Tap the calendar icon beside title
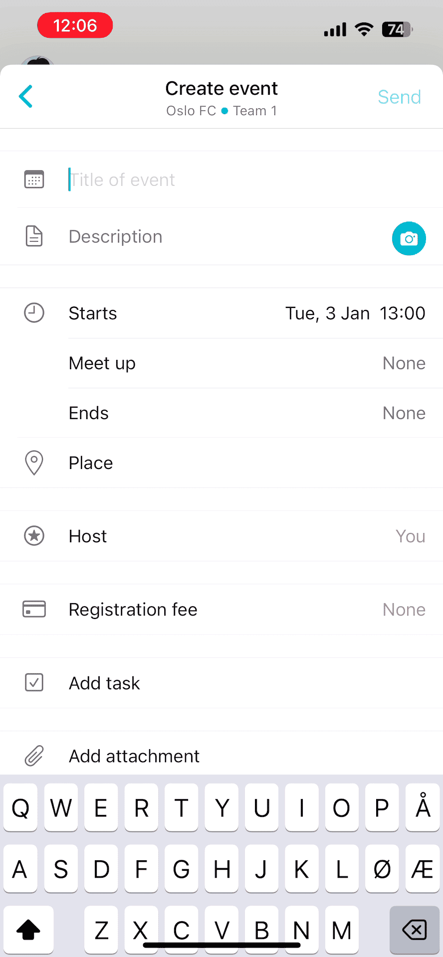This screenshot has width=443, height=957. click(x=34, y=179)
